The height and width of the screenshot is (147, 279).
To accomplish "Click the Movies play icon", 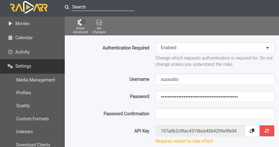I will pyautogui.click(x=10, y=24).
